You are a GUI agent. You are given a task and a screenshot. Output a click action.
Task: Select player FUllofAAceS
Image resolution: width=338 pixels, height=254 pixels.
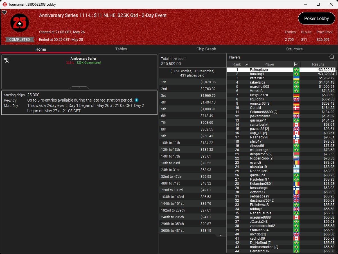pos(281,204)
